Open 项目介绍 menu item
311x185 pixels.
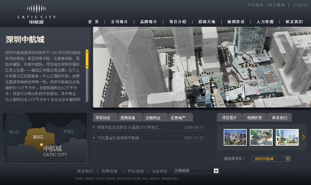tap(178, 22)
